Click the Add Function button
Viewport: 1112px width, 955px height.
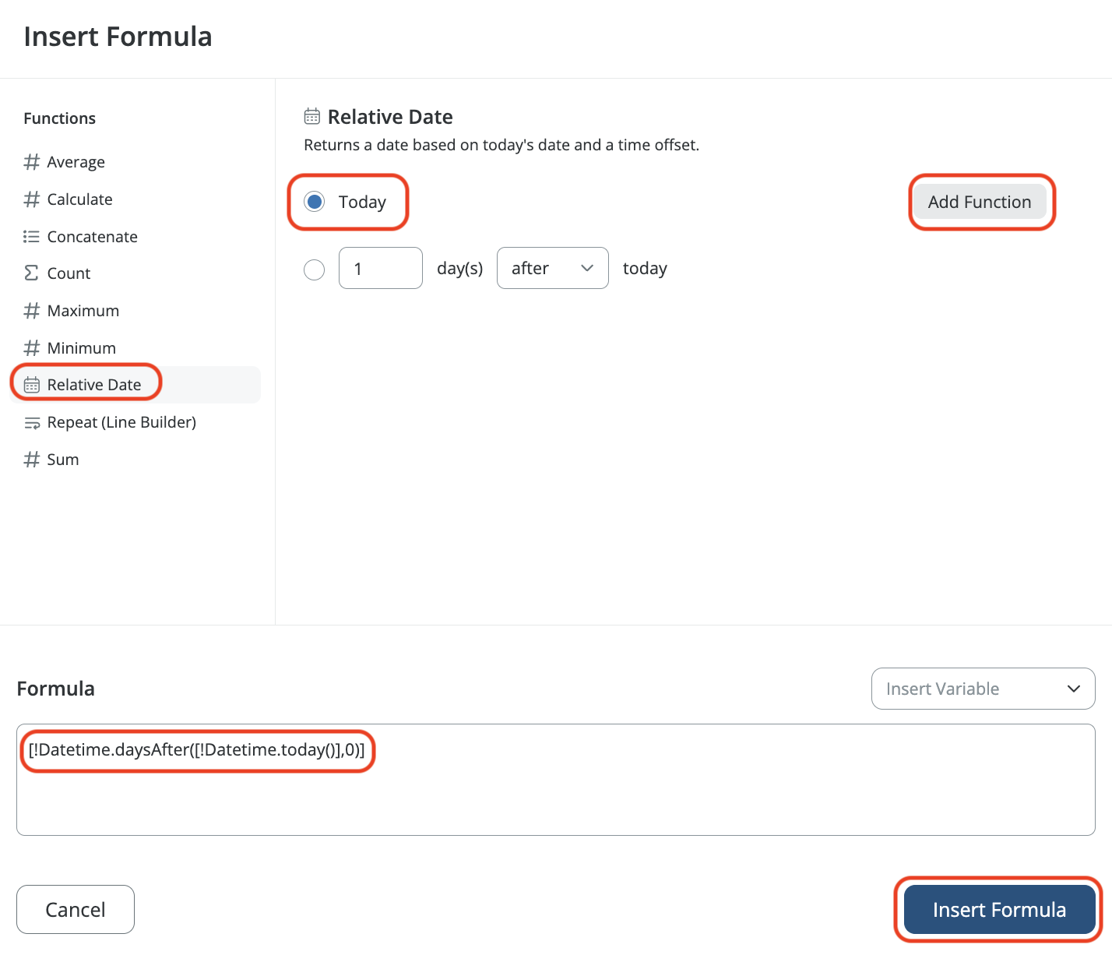pyautogui.click(x=980, y=202)
